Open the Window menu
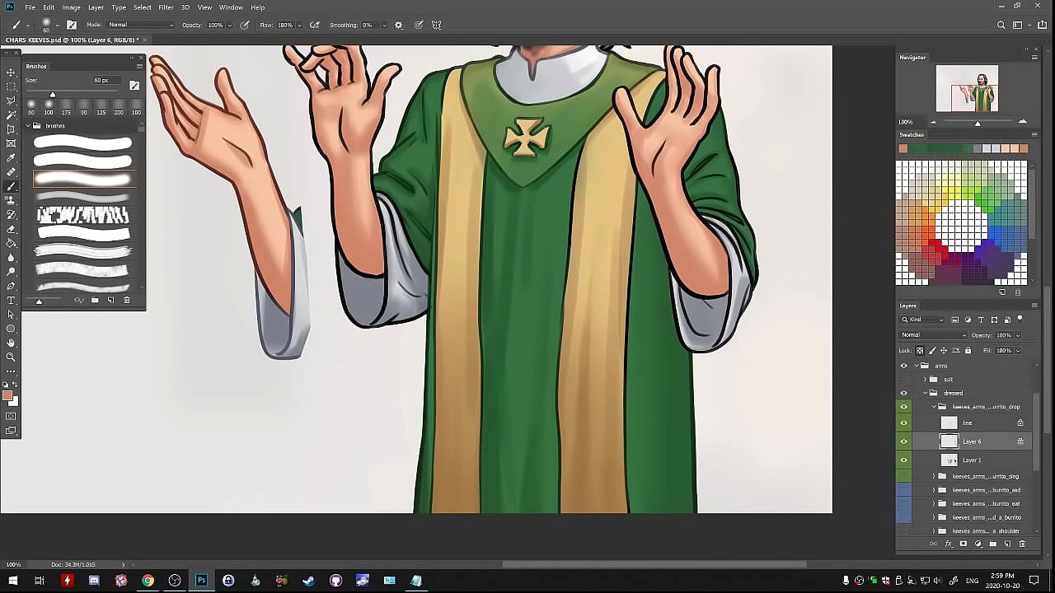Viewport: 1055px width, 593px height. point(231,7)
